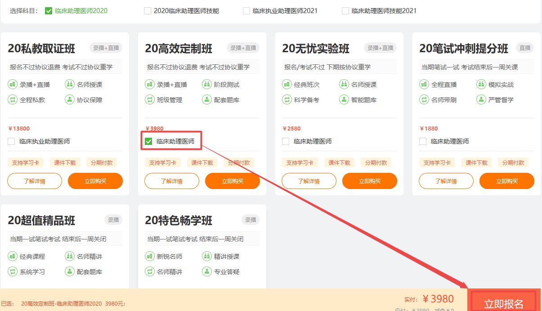Uncheck 临床助理医师 in 20高效定制班 card
This screenshot has height=311, width=542.
tap(148, 141)
